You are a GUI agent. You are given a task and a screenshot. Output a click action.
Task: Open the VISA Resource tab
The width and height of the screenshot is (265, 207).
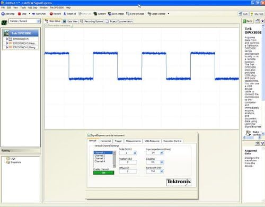pos(152,141)
